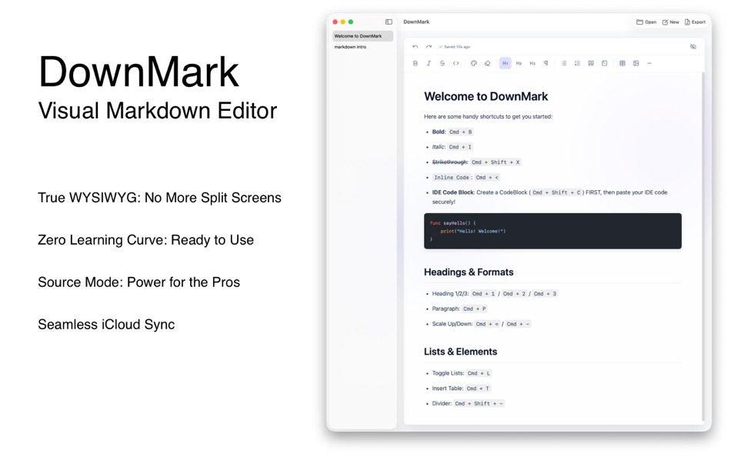Image resolution: width=731 pixels, height=457 pixels.
Task: Insert a table using the grid icon
Action: tap(623, 63)
